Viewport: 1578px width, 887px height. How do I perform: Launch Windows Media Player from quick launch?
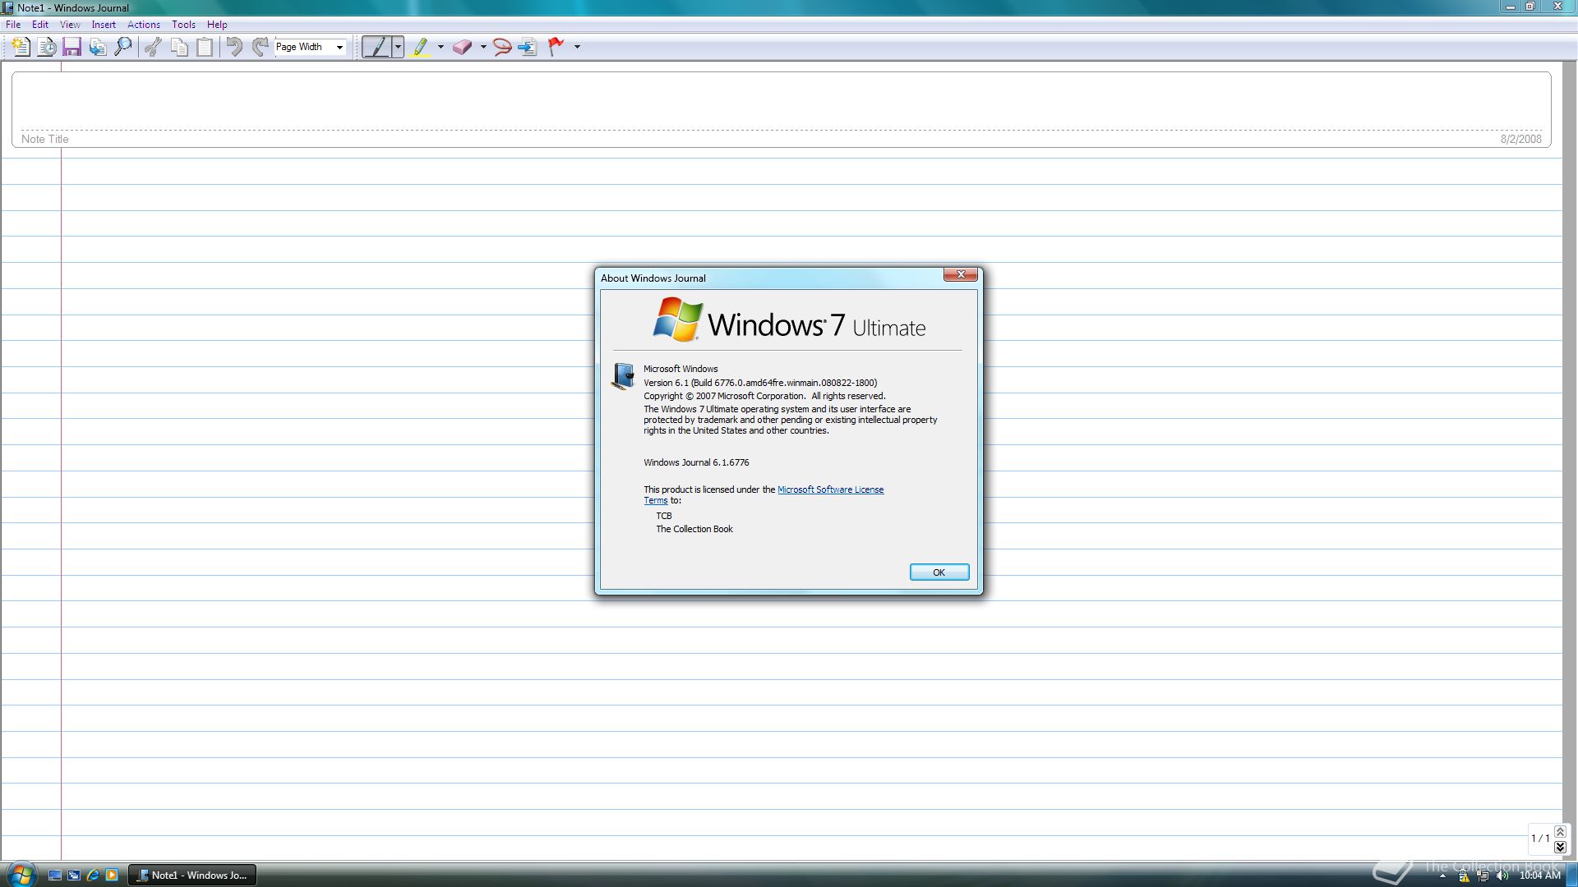pos(112,876)
